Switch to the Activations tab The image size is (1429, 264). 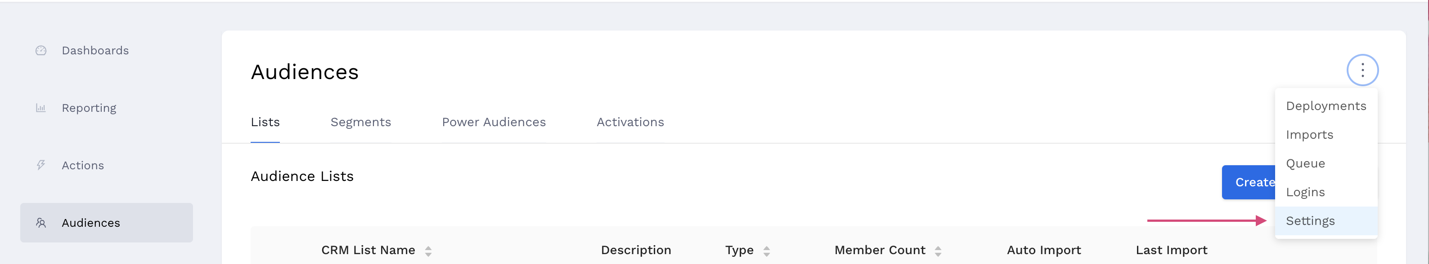click(x=630, y=122)
